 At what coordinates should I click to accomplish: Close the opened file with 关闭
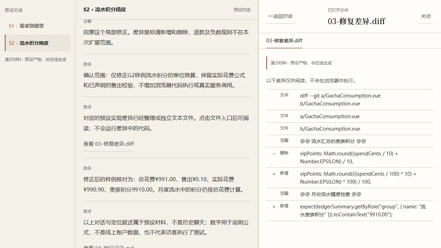pos(426,16)
